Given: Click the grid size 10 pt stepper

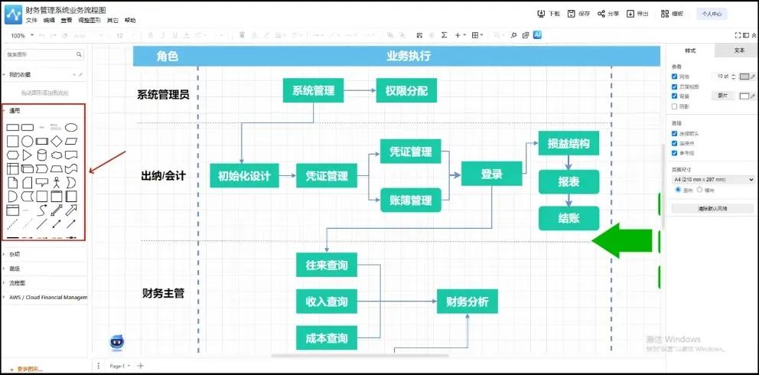Looking at the screenshot, I should [733, 77].
